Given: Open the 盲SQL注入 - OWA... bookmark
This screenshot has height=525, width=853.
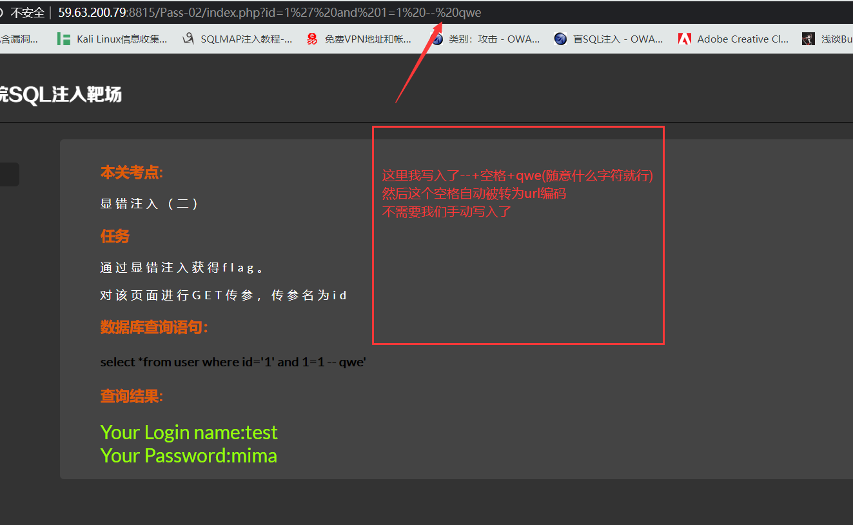Looking at the screenshot, I should [618, 39].
